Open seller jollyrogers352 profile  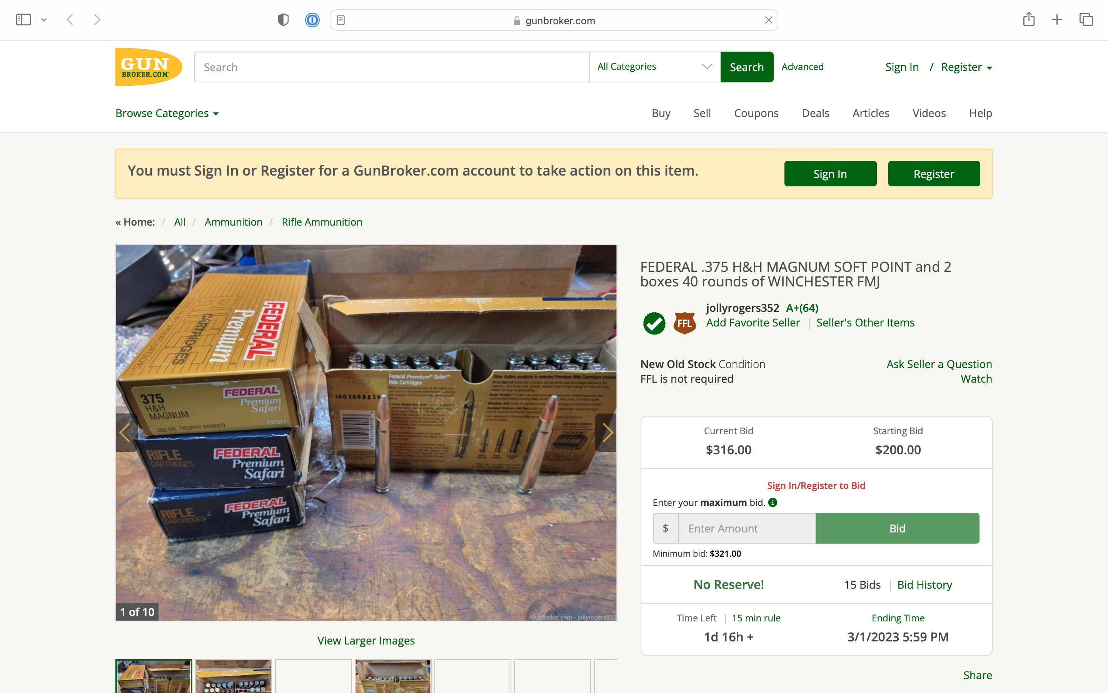(x=742, y=308)
